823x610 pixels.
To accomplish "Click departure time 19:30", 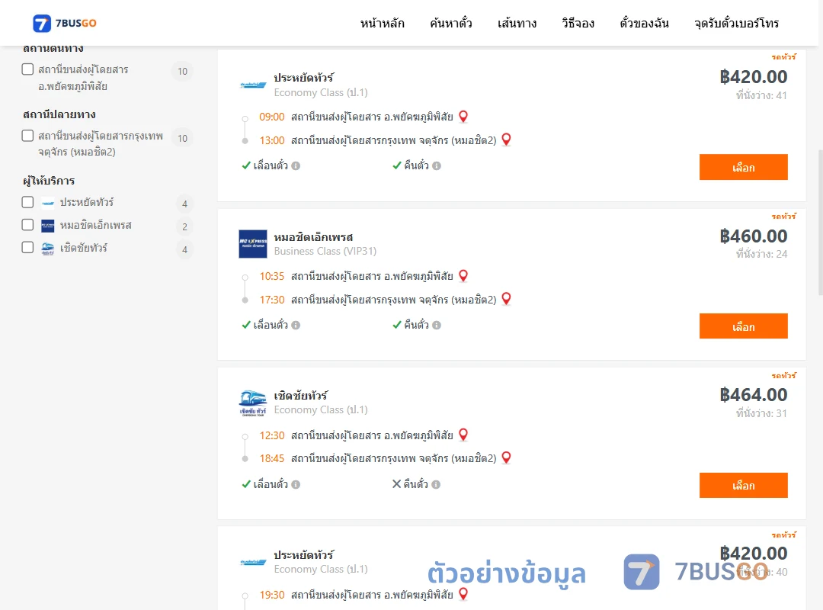I will [x=271, y=595].
